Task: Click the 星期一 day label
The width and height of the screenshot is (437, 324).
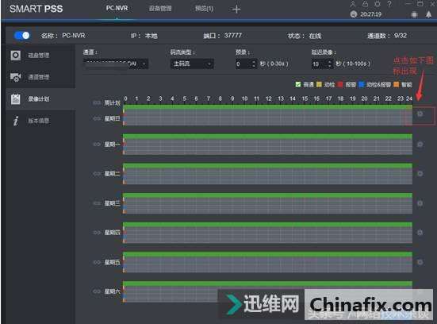Action: point(113,145)
